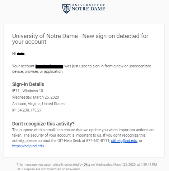
Task: Click the Ashburn, Virginia, United States location
Action: [38, 104]
